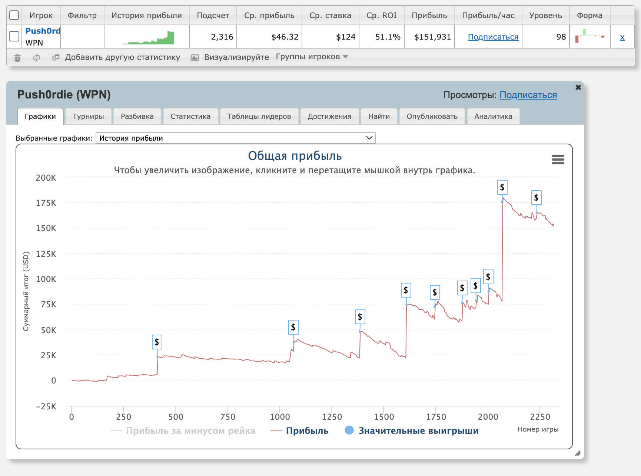Click the add another statistic icon
The image size is (641, 476).
pyautogui.click(x=56, y=57)
